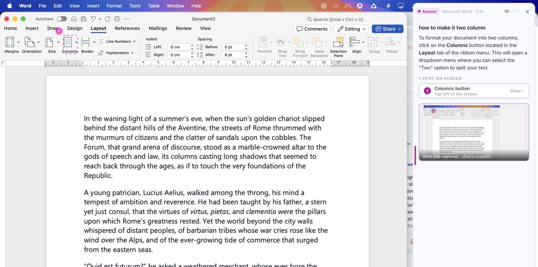Click the Selection Pane icon
The image size is (538, 267).
(x=339, y=42)
